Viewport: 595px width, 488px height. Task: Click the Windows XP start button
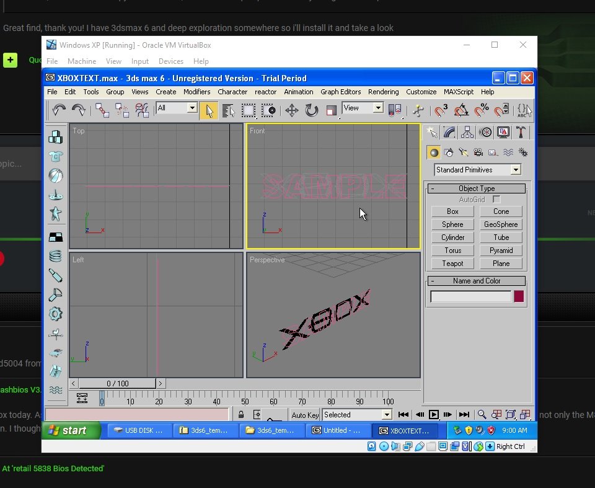click(71, 430)
